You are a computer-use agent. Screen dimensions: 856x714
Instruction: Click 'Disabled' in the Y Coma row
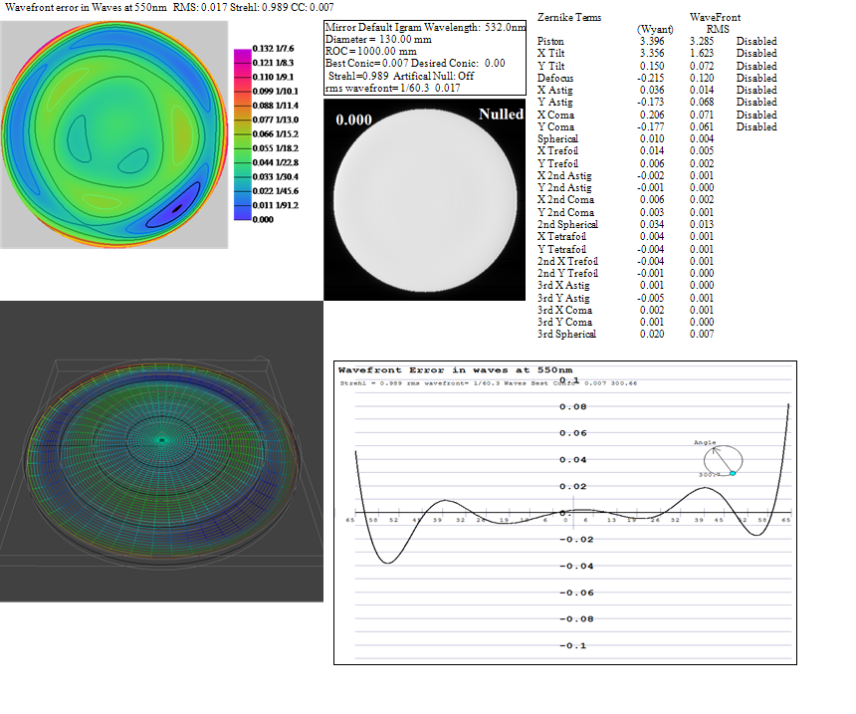point(756,126)
